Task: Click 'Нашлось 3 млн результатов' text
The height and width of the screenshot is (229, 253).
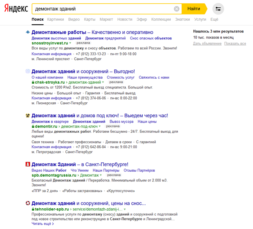Action: 218,31
